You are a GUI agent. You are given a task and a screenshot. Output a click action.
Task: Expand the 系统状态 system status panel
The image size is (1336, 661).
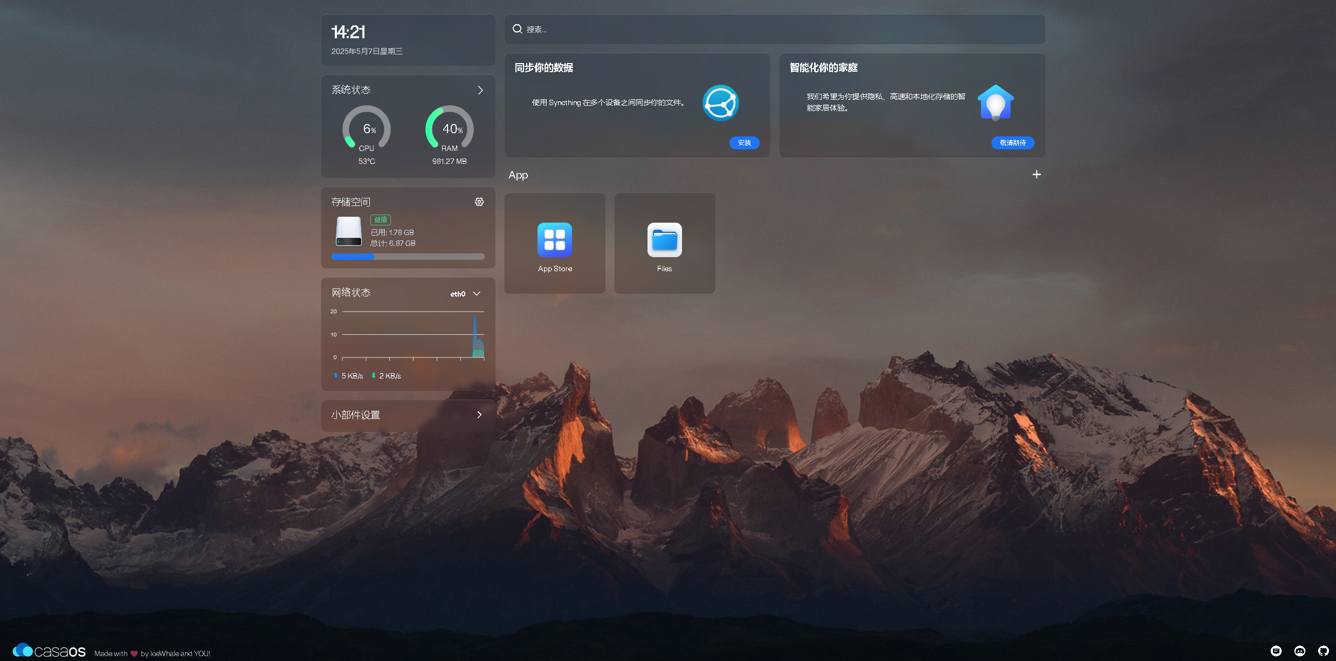tap(480, 90)
